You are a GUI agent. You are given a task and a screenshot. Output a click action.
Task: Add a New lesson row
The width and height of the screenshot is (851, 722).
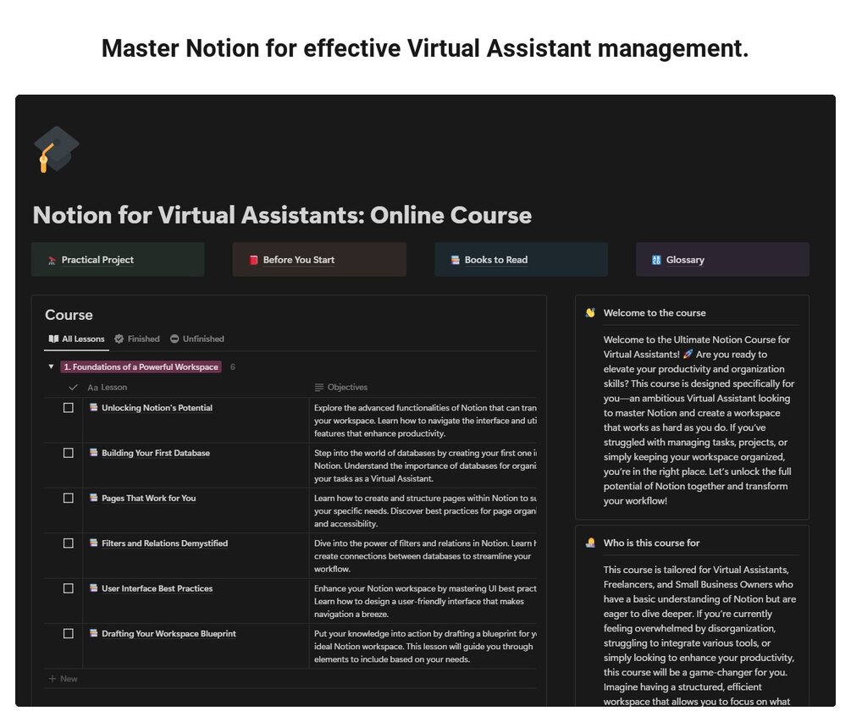coord(63,679)
